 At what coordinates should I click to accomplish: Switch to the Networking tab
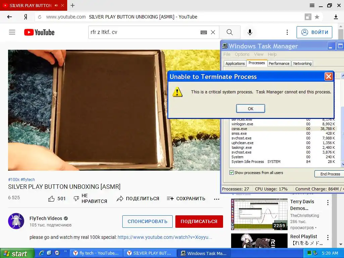click(302, 63)
